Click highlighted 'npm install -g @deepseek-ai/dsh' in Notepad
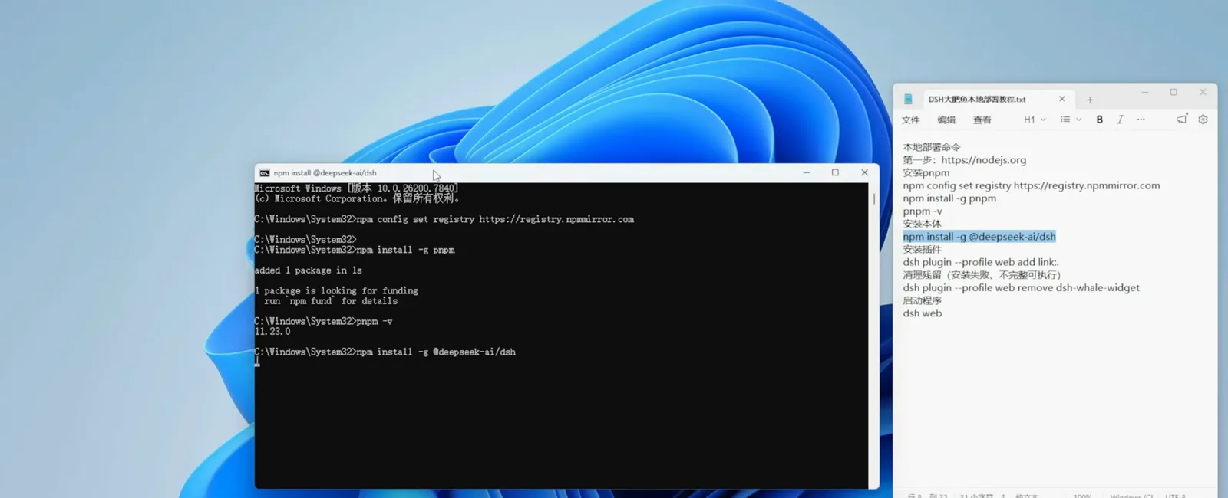This screenshot has height=498, width=1228. (x=979, y=237)
